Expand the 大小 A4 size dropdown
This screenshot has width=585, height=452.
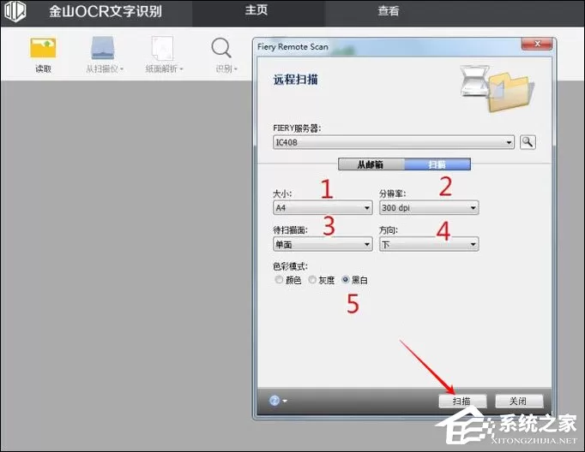pos(323,208)
